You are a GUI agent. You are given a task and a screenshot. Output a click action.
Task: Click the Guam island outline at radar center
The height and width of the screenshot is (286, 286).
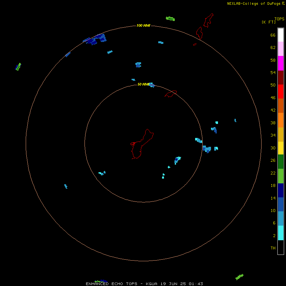coord(142,144)
